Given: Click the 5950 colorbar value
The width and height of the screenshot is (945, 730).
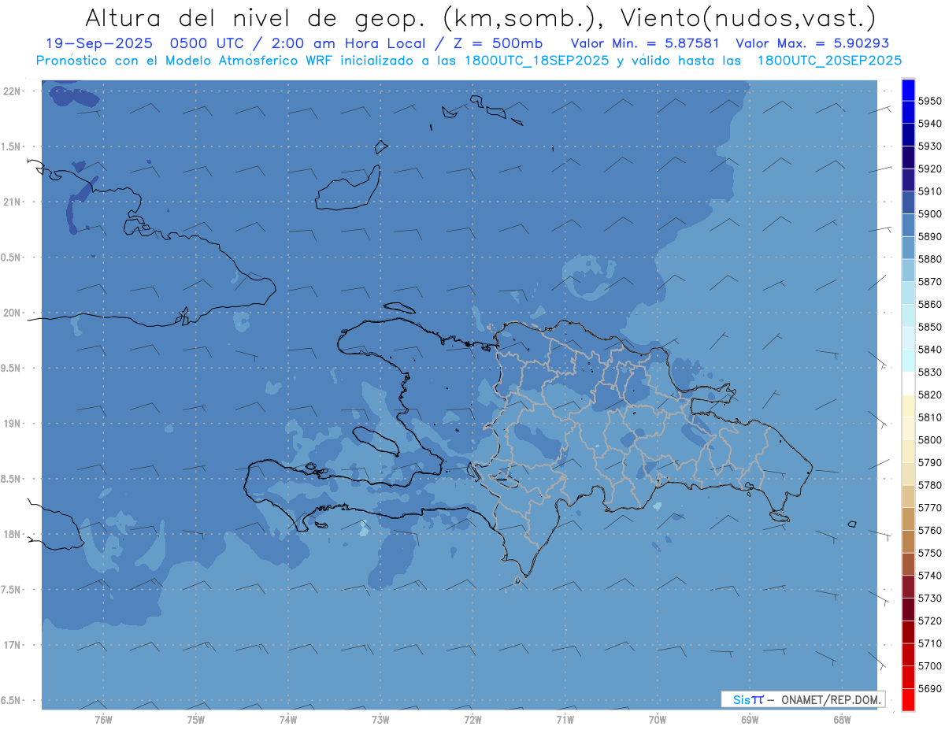Looking at the screenshot, I should 930,101.
